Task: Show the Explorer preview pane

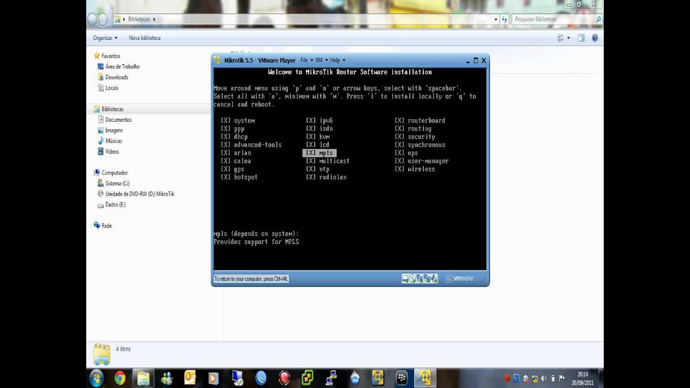Action: pyautogui.click(x=581, y=38)
